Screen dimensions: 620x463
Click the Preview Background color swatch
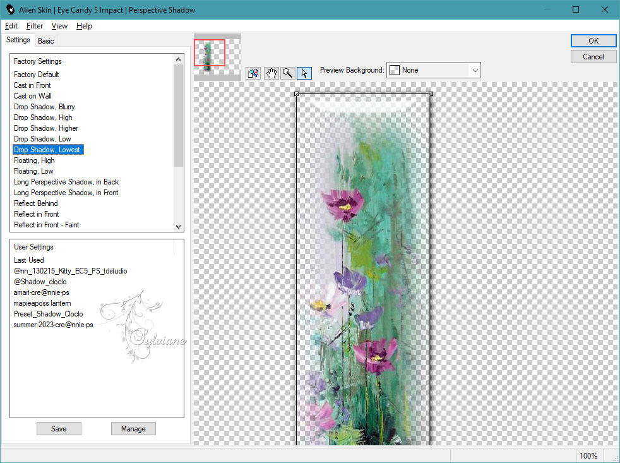pyautogui.click(x=394, y=71)
